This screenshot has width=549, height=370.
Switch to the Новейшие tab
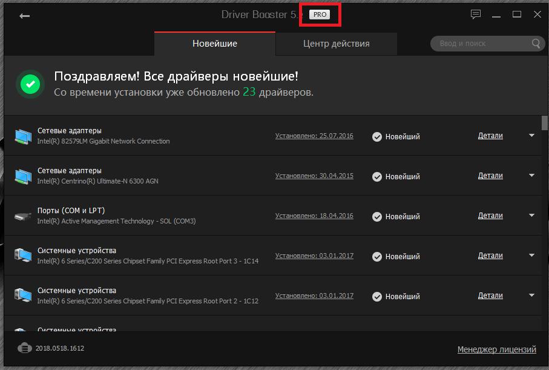point(215,44)
